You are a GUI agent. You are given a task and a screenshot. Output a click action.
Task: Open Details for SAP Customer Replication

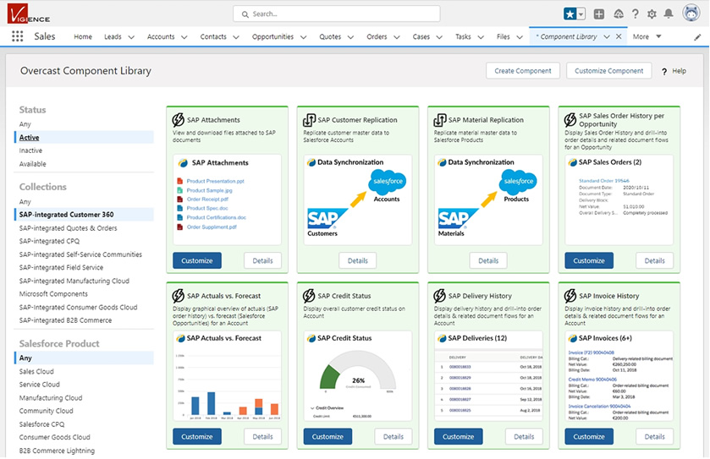pos(357,260)
